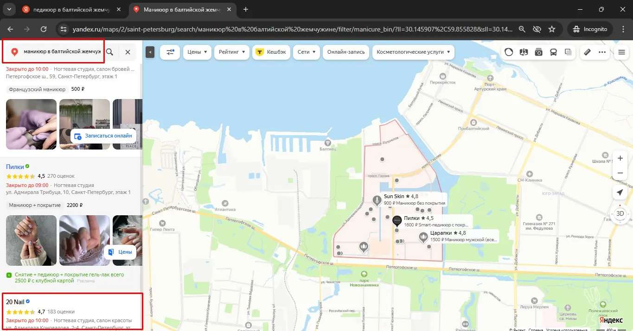The width and height of the screenshot is (633, 331).
Task: Locate me using the arrow button
Action: 620,193
